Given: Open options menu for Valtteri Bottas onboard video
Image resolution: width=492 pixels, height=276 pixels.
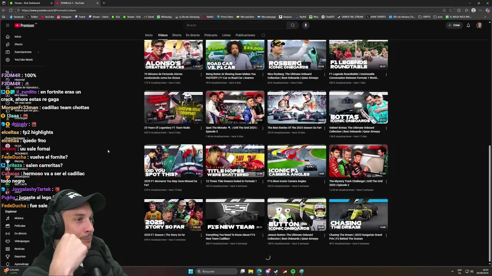Looking at the screenshot, I should pyautogui.click(x=386, y=128).
